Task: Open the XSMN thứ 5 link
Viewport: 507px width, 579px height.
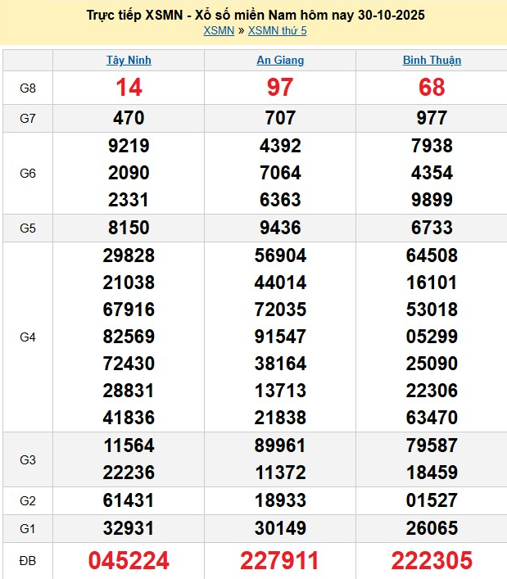Action: point(277,30)
